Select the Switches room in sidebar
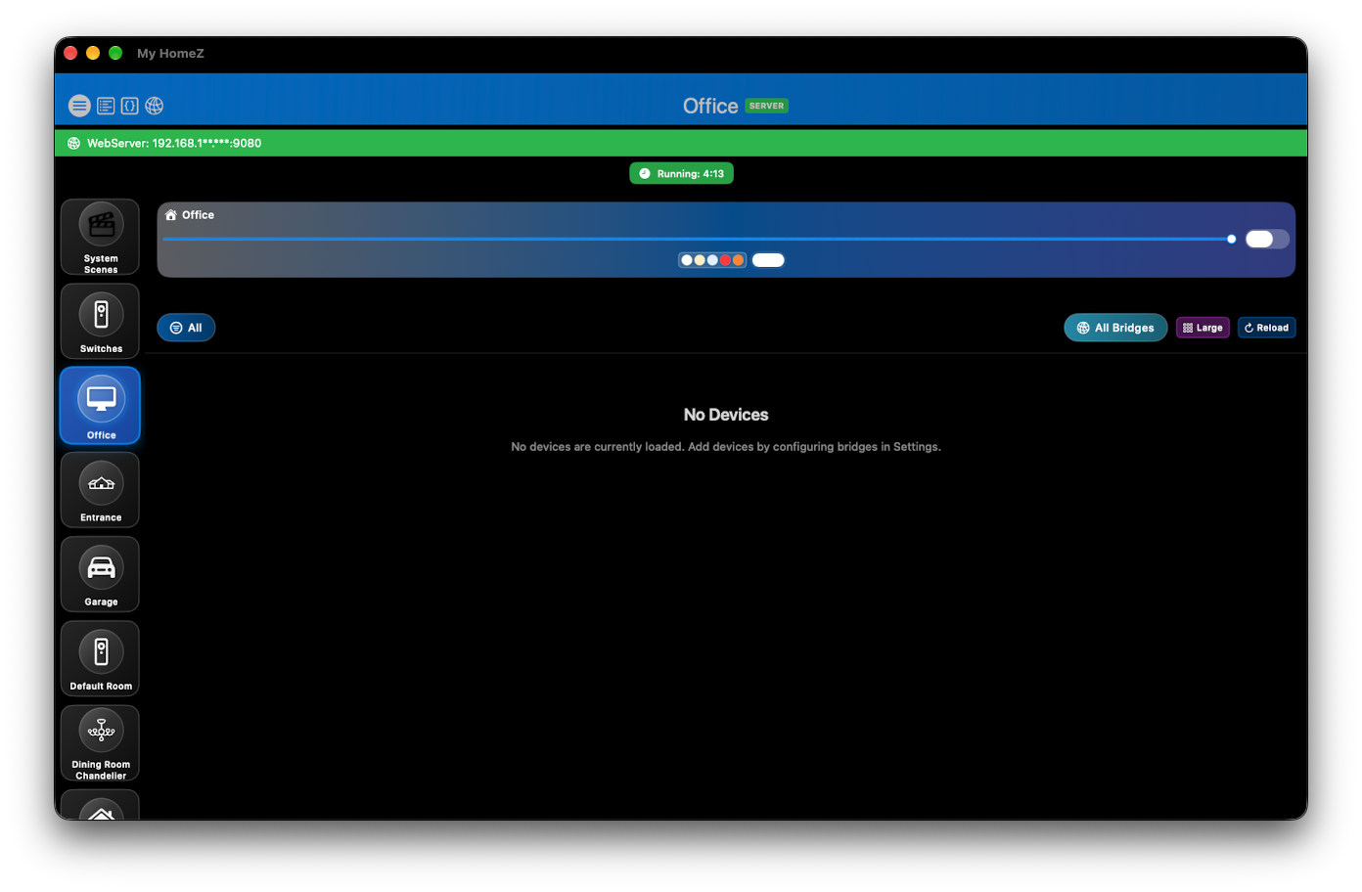1362x892 pixels. (100, 321)
